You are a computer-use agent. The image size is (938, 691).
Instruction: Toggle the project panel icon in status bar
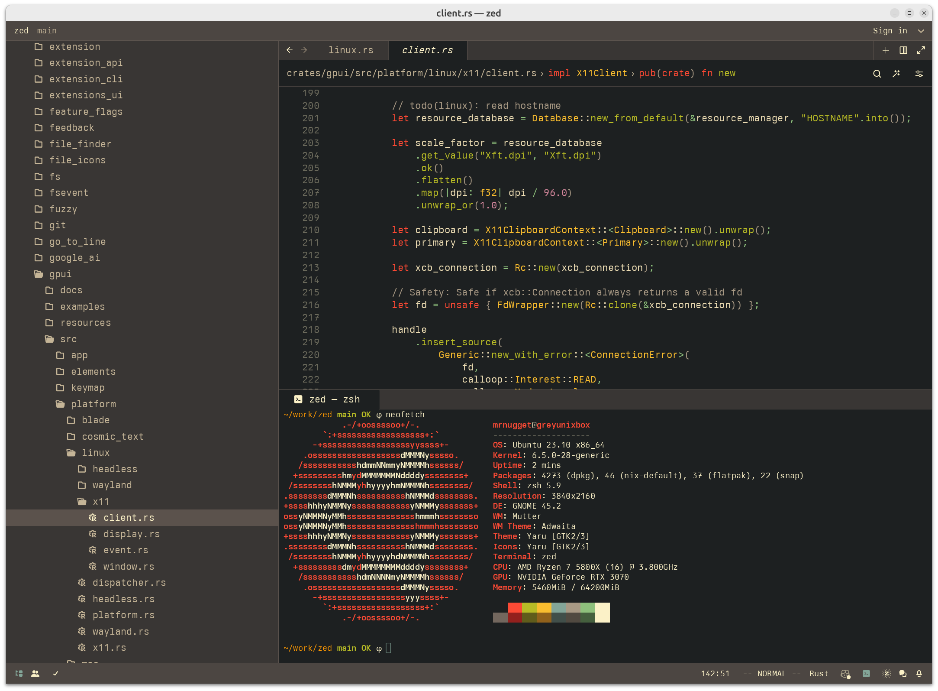pyautogui.click(x=19, y=674)
